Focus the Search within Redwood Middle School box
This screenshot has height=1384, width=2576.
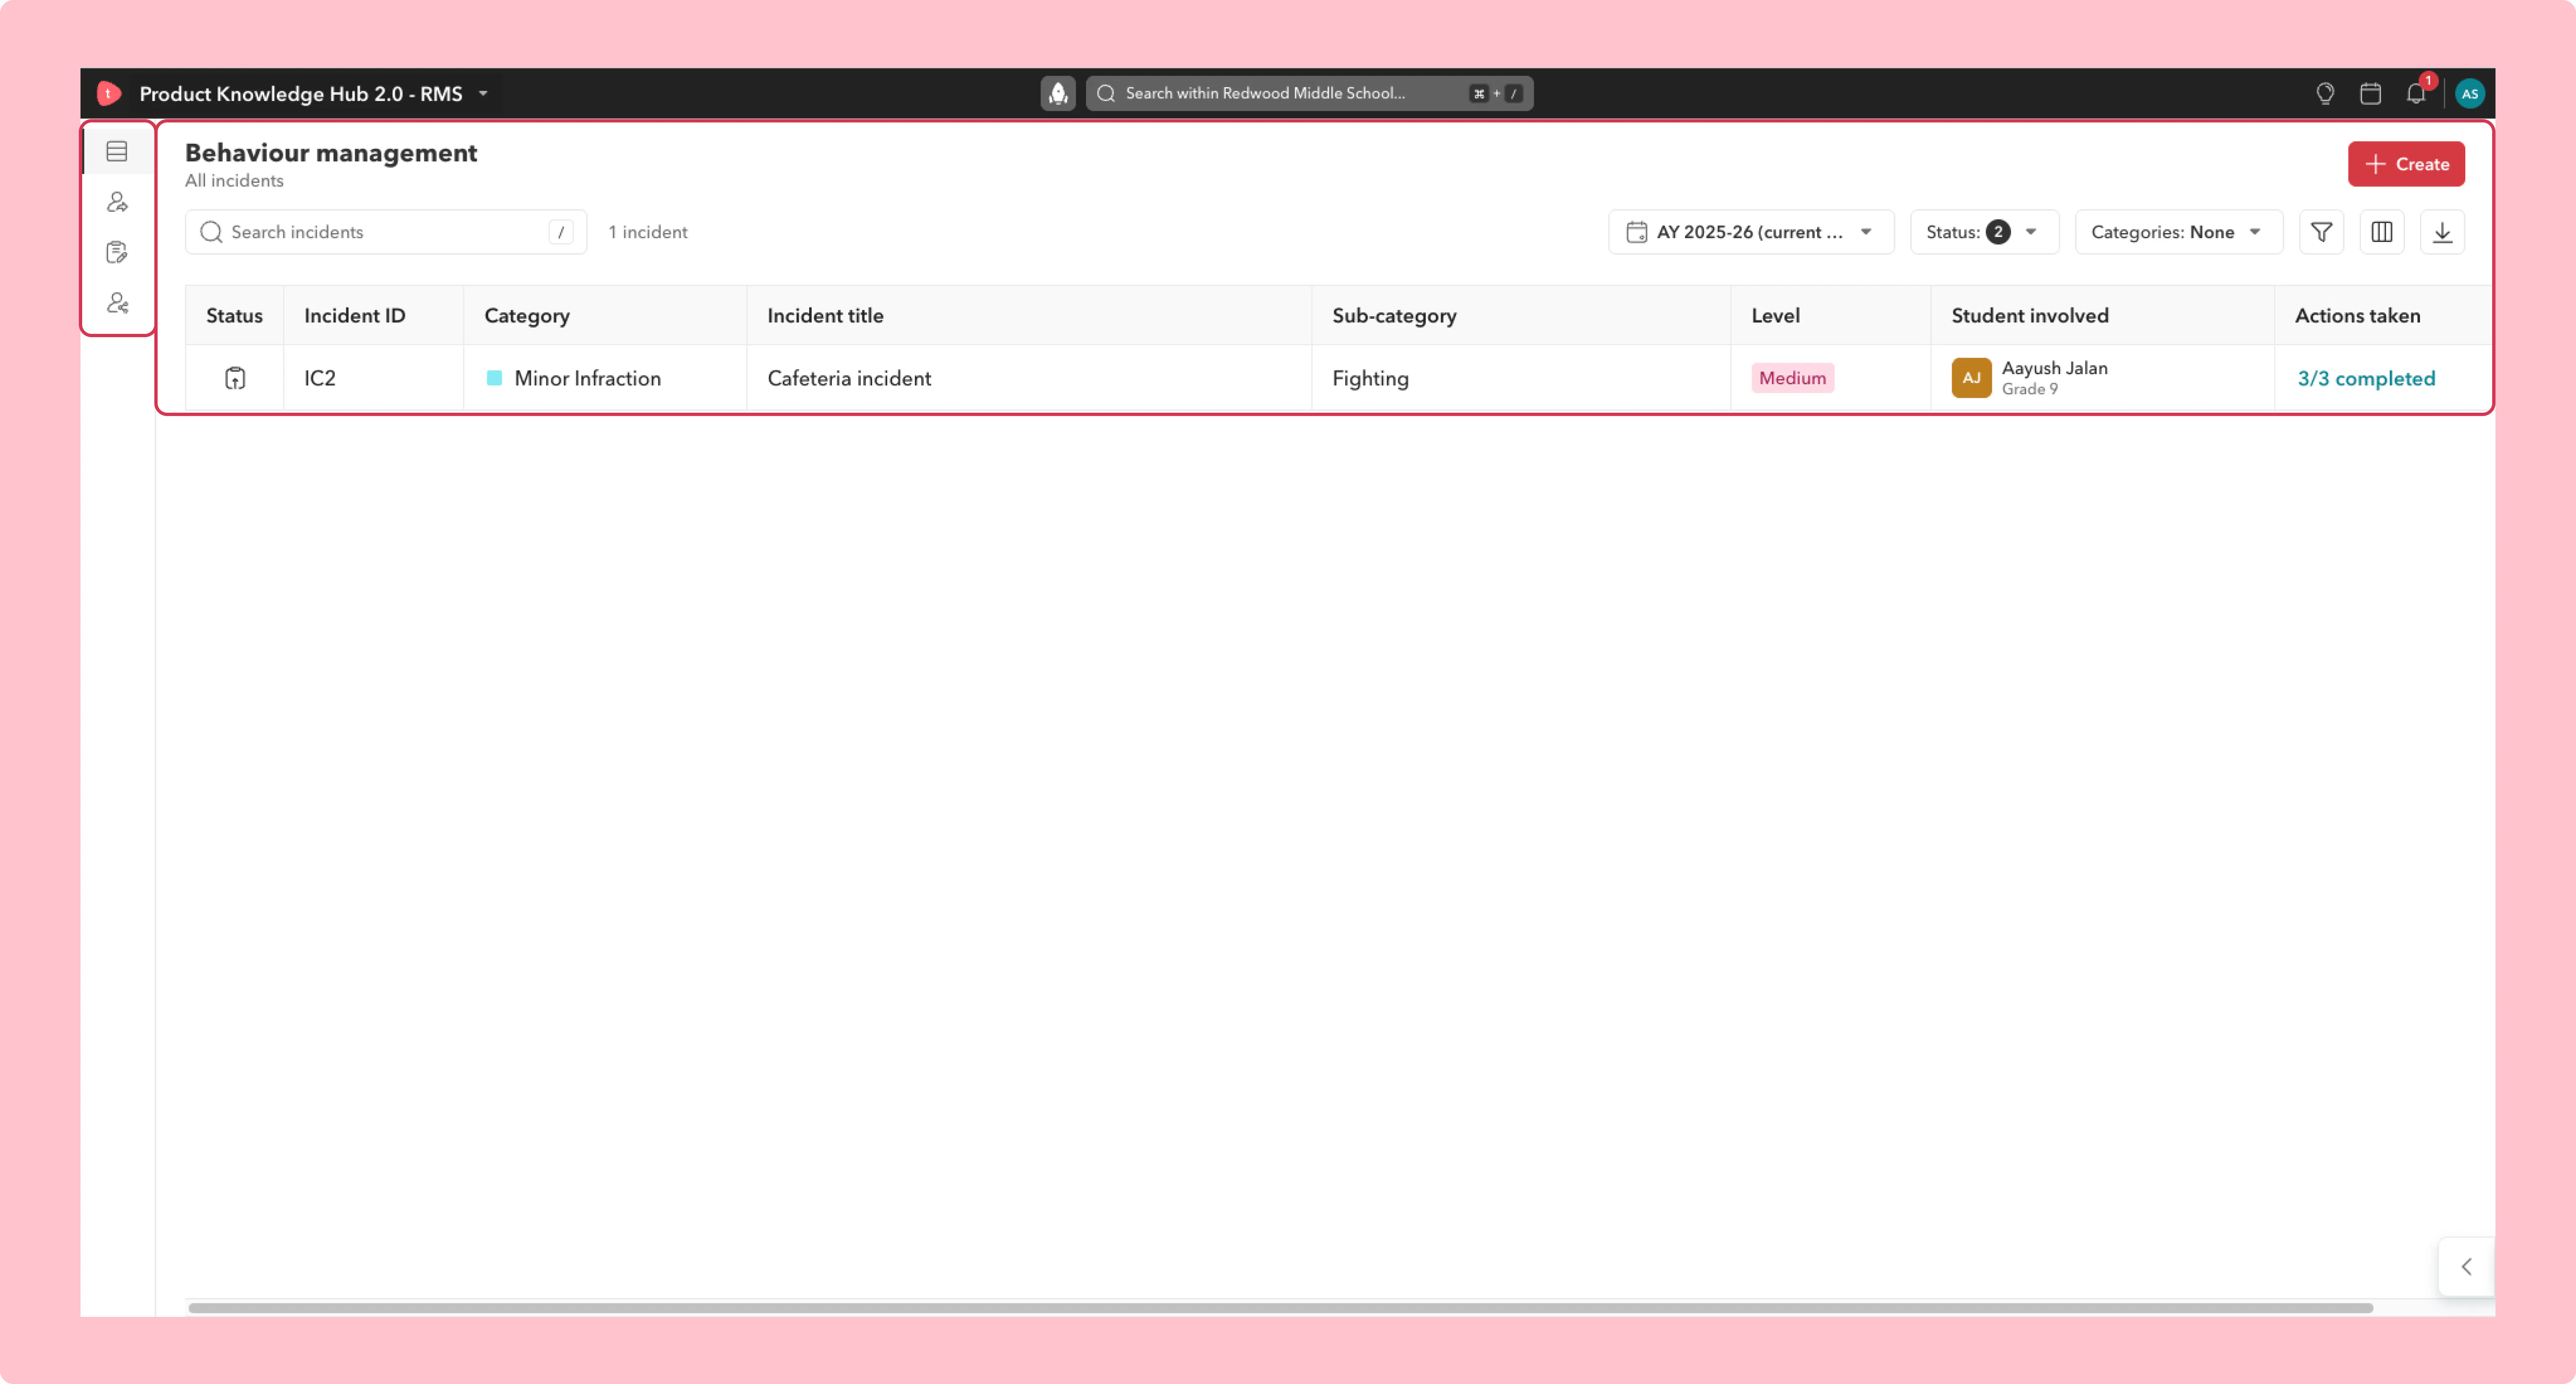click(x=1309, y=93)
